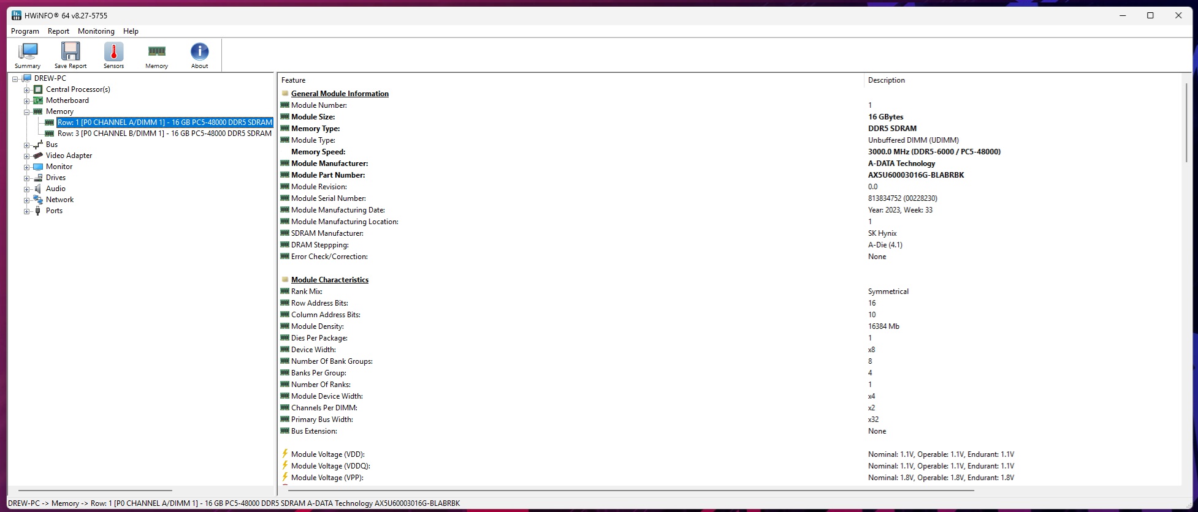Viewport: 1198px width, 512px height.
Task: Click the RAM icon beside SDRAM Manufacturer
Action: pyautogui.click(x=285, y=233)
